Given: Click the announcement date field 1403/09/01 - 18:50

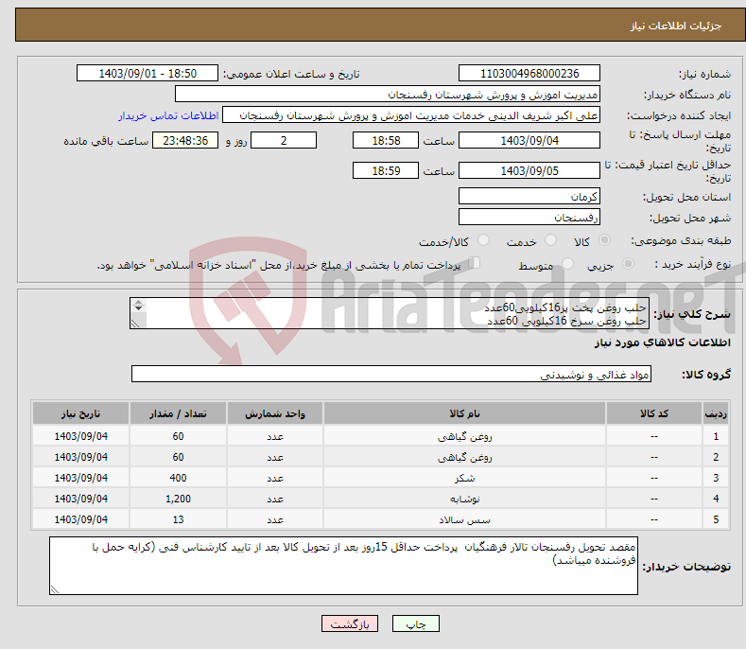Looking at the screenshot, I should 147,74.
